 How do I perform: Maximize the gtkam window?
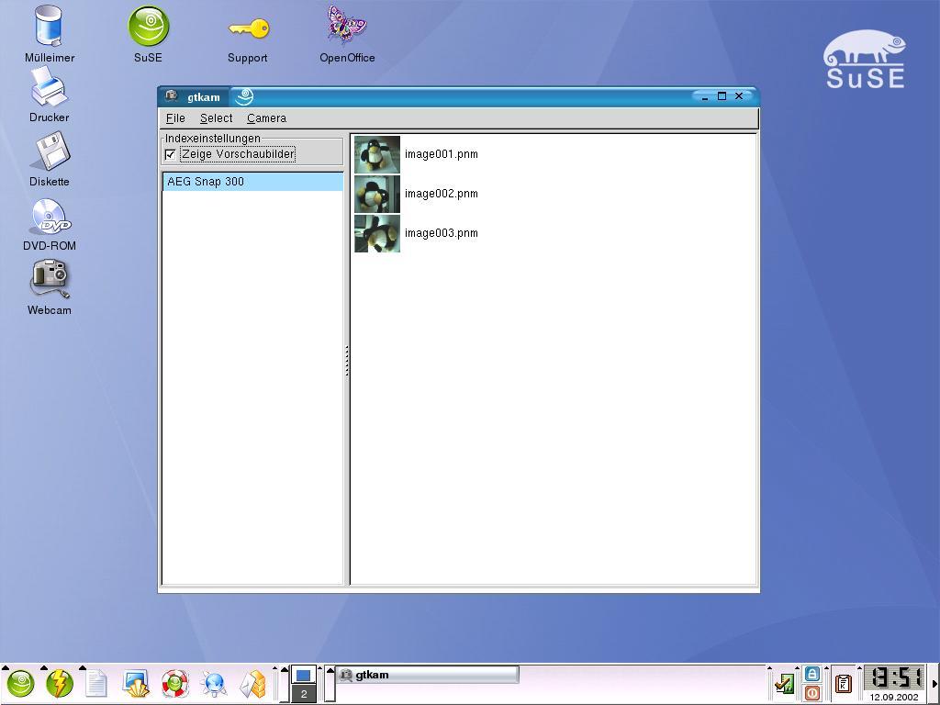tap(722, 95)
